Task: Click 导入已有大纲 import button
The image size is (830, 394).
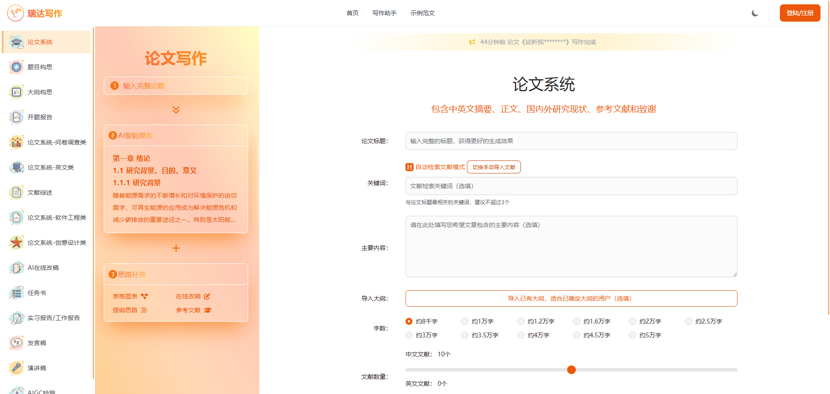Action: [571, 298]
